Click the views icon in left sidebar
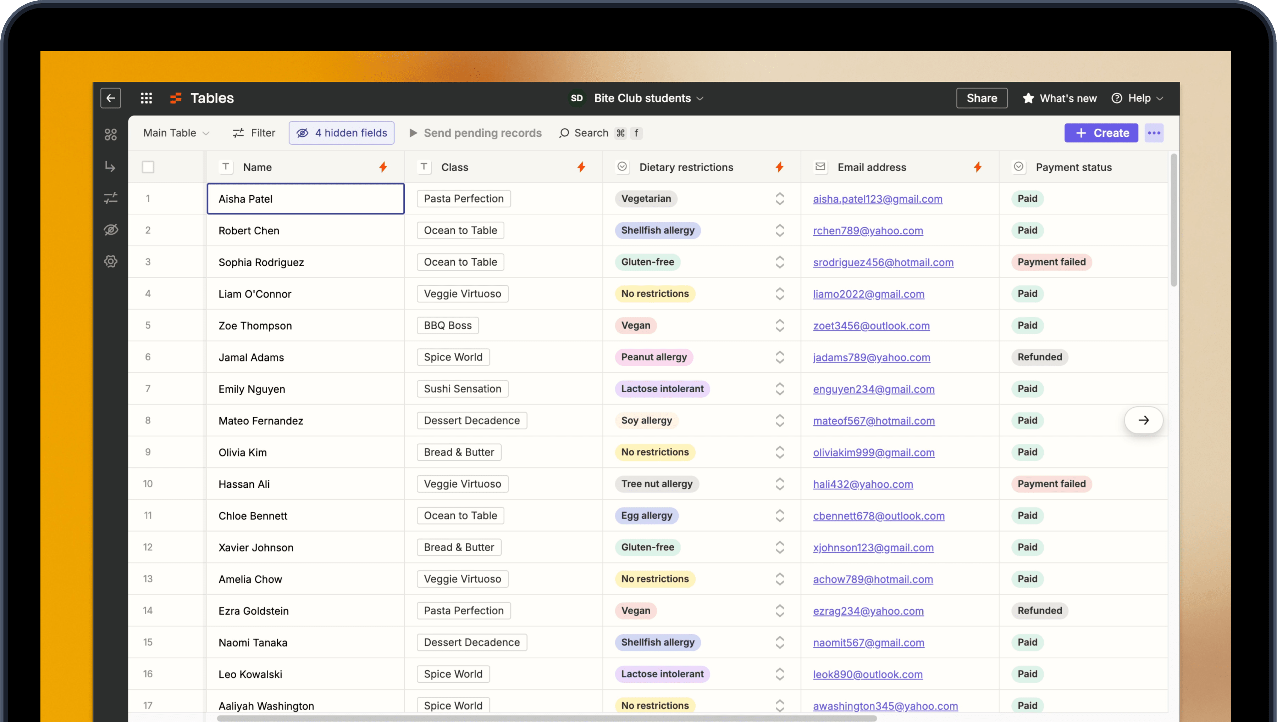This screenshot has width=1277, height=722. pos(111,134)
